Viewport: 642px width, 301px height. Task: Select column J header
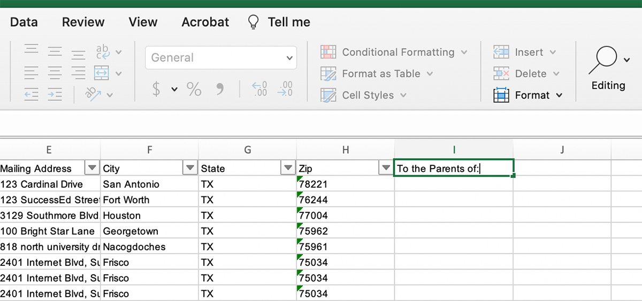tap(562, 150)
